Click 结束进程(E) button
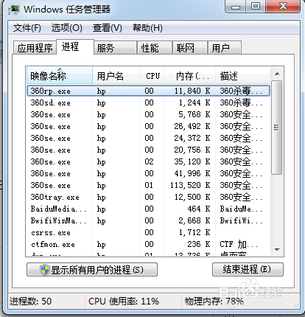This screenshot has width=305, height=317. coord(248,269)
